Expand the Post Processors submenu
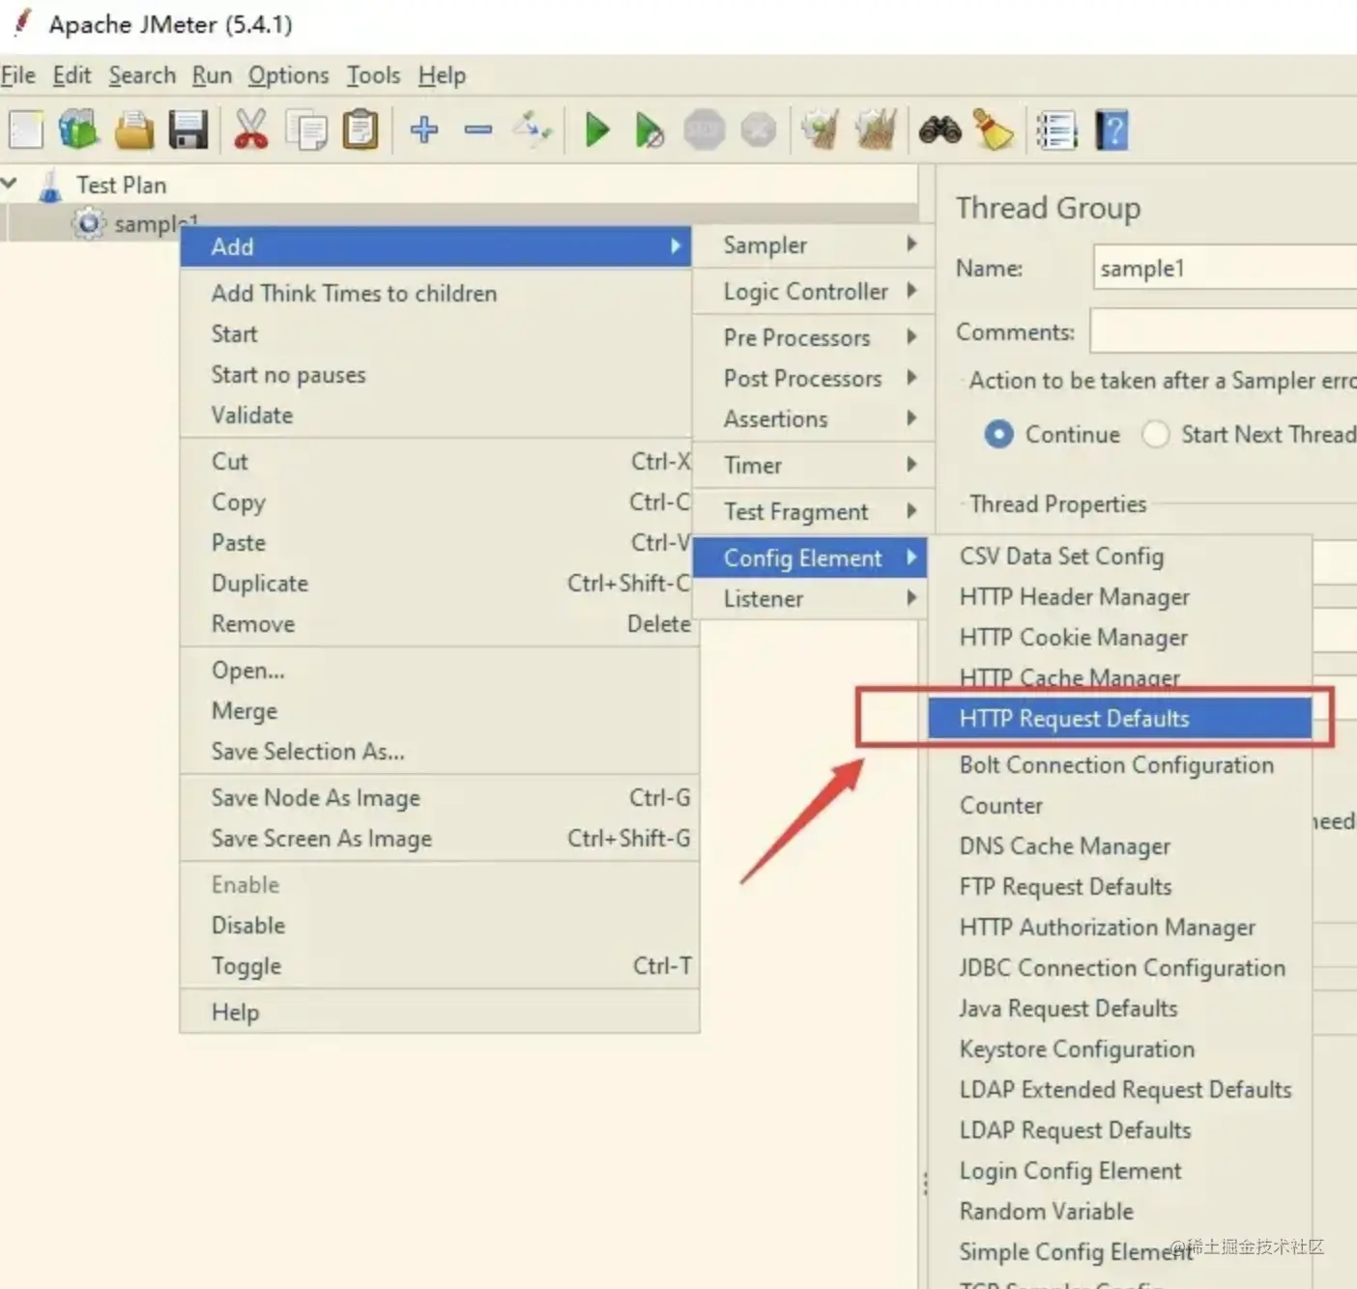The width and height of the screenshot is (1357, 1289). tap(814, 378)
